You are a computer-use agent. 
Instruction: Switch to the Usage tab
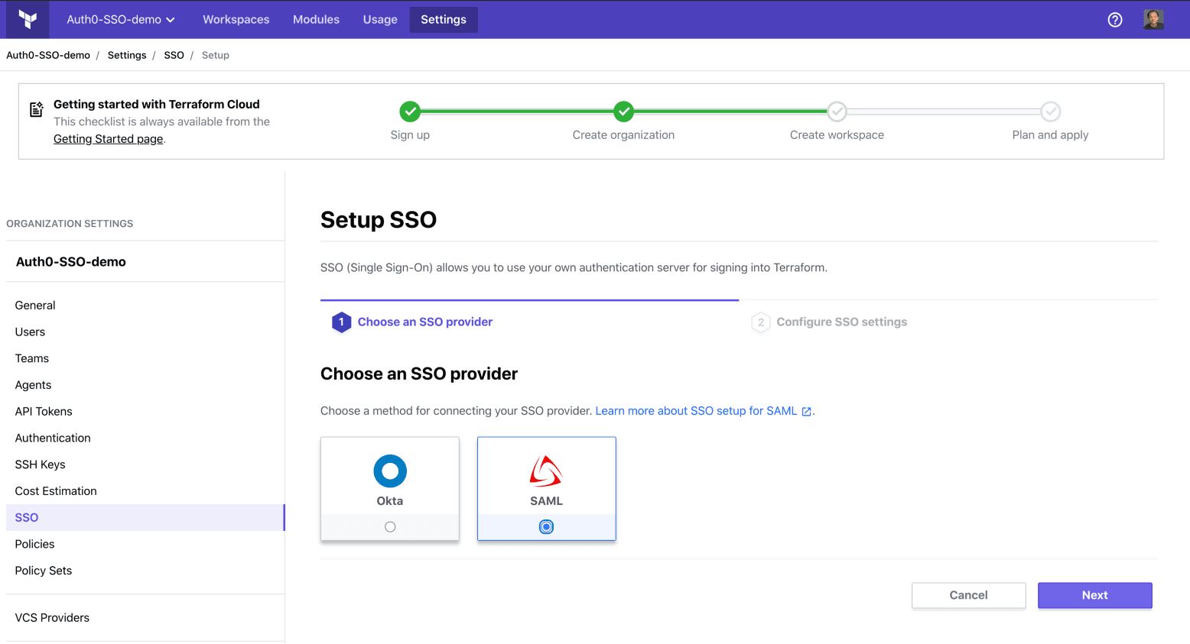[x=380, y=20]
